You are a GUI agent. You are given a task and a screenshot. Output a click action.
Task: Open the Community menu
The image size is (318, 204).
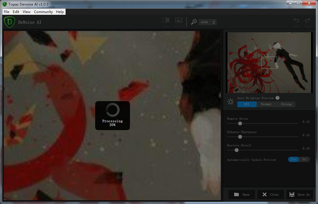point(43,12)
